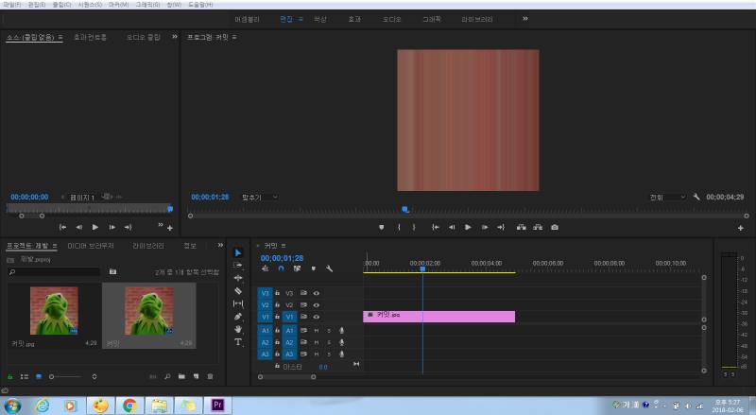Toggle V1 track output eye
756x415 pixels.
(x=317, y=317)
